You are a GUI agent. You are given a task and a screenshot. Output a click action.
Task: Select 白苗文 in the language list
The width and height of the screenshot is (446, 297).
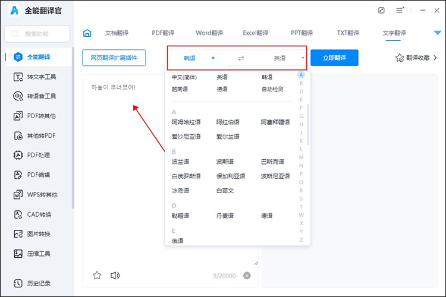click(x=225, y=191)
